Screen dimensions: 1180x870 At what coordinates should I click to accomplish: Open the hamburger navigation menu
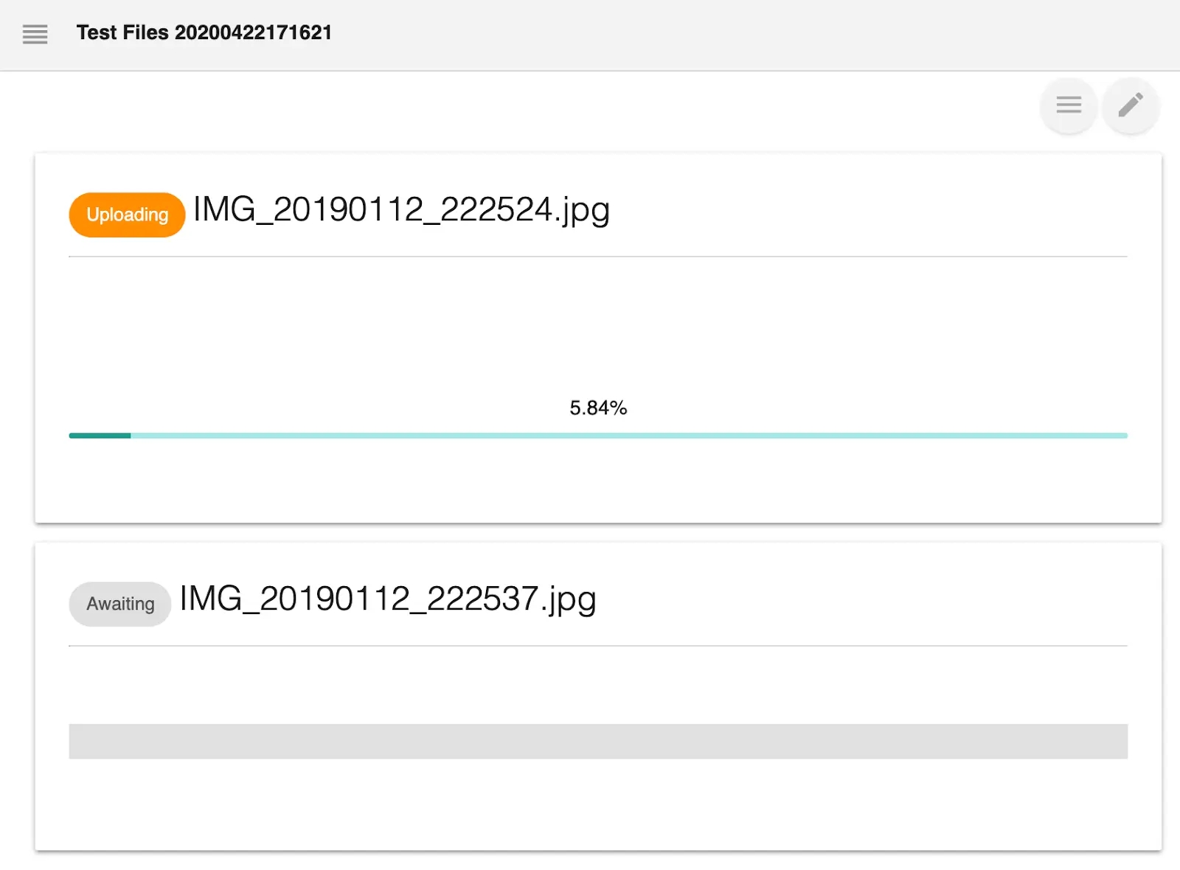[x=35, y=34]
